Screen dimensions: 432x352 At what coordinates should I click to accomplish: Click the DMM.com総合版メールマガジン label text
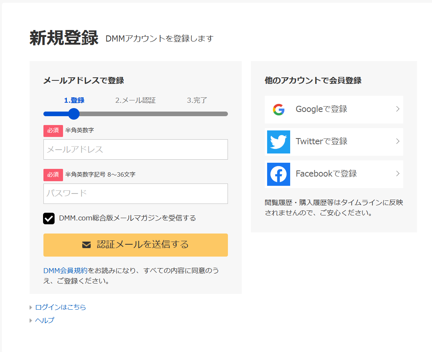[127, 218]
